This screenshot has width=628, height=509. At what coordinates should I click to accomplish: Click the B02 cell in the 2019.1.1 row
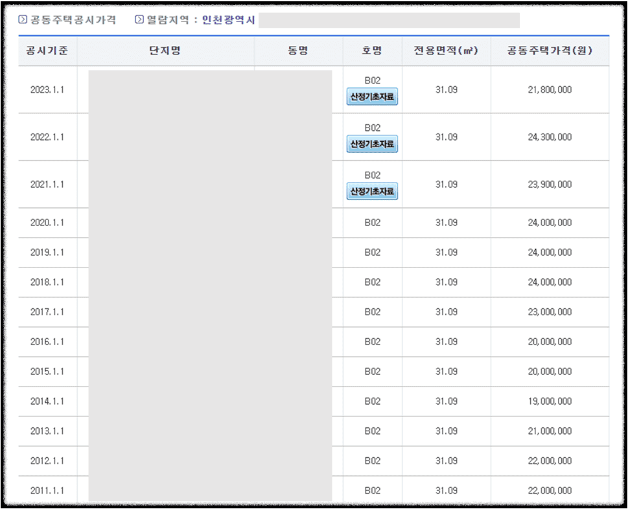click(x=370, y=253)
